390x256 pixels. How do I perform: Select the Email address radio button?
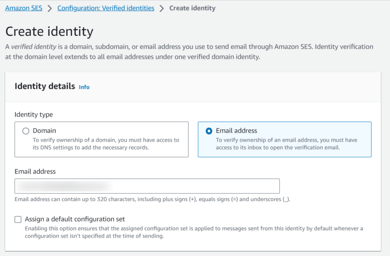tap(209, 131)
